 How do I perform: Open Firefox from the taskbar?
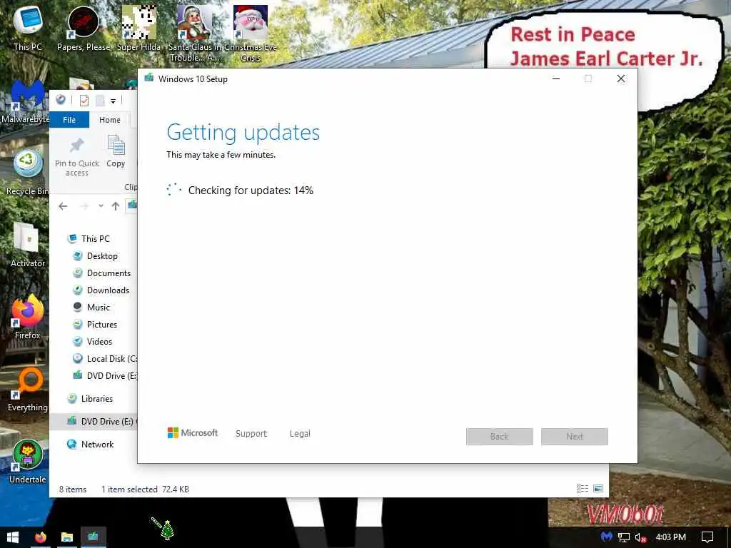[x=41, y=537]
